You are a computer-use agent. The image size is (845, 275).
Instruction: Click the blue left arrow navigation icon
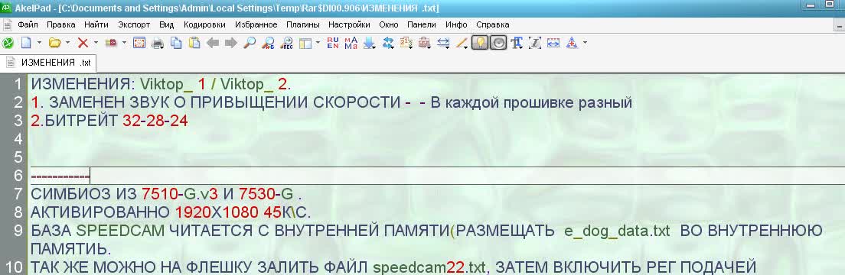click(x=212, y=43)
